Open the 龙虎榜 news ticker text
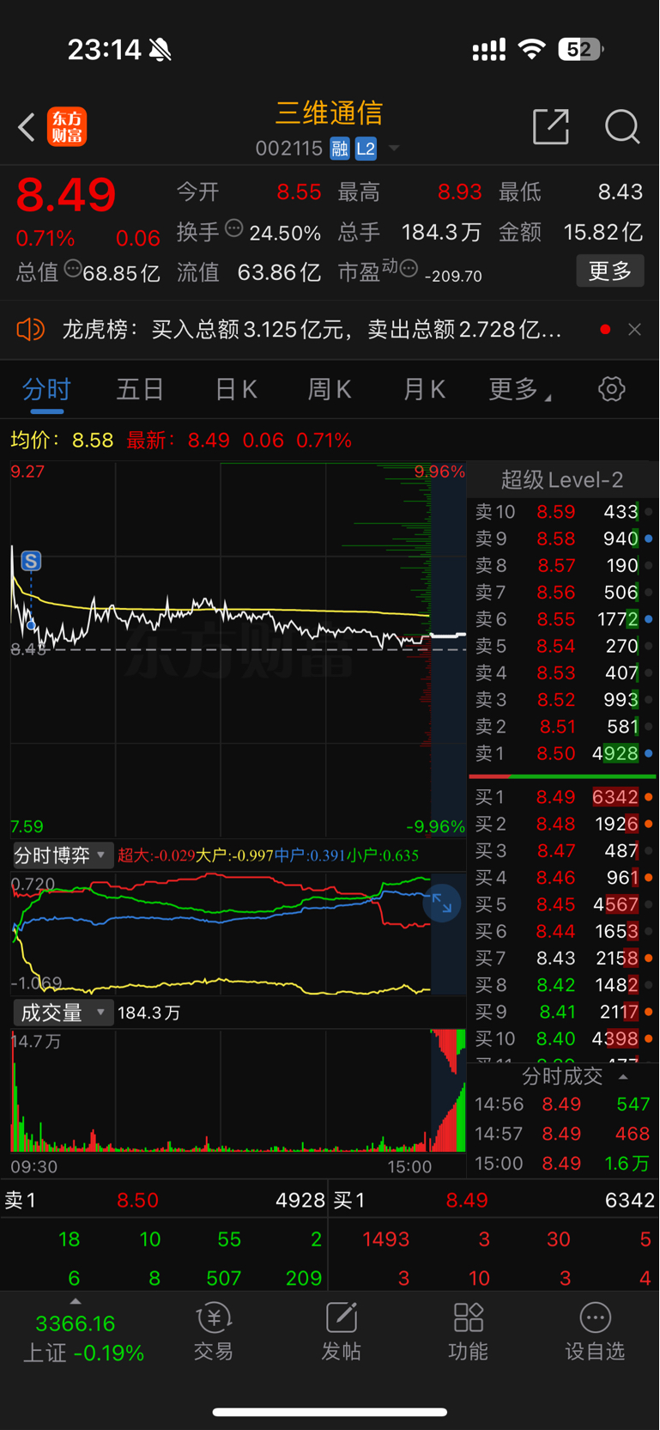Viewport: 660px width, 1430px height. [312, 330]
